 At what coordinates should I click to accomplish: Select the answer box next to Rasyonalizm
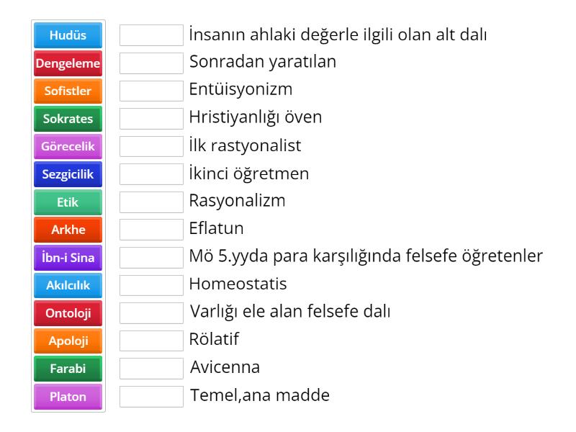tap(153, 202)
